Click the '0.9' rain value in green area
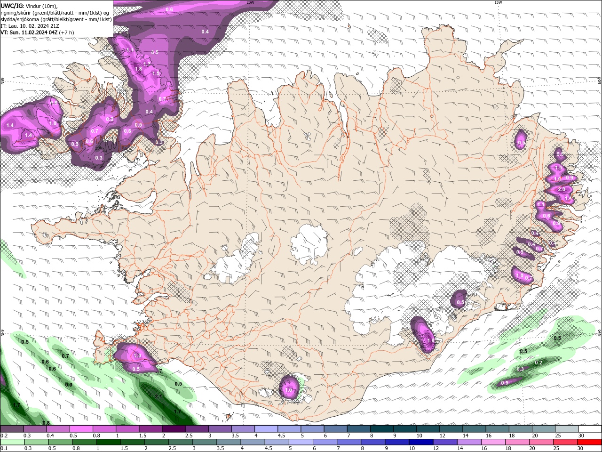602x452 pixels. point(69,385)
